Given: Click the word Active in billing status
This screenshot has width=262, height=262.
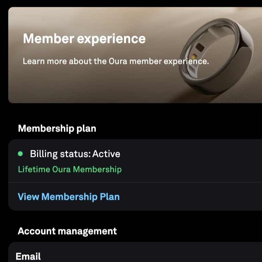Looking at the screenshot, I should pyautogui.click(x=106, y=153).
